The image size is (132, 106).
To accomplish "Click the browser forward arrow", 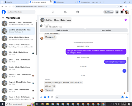I will [x=6, y=7].
